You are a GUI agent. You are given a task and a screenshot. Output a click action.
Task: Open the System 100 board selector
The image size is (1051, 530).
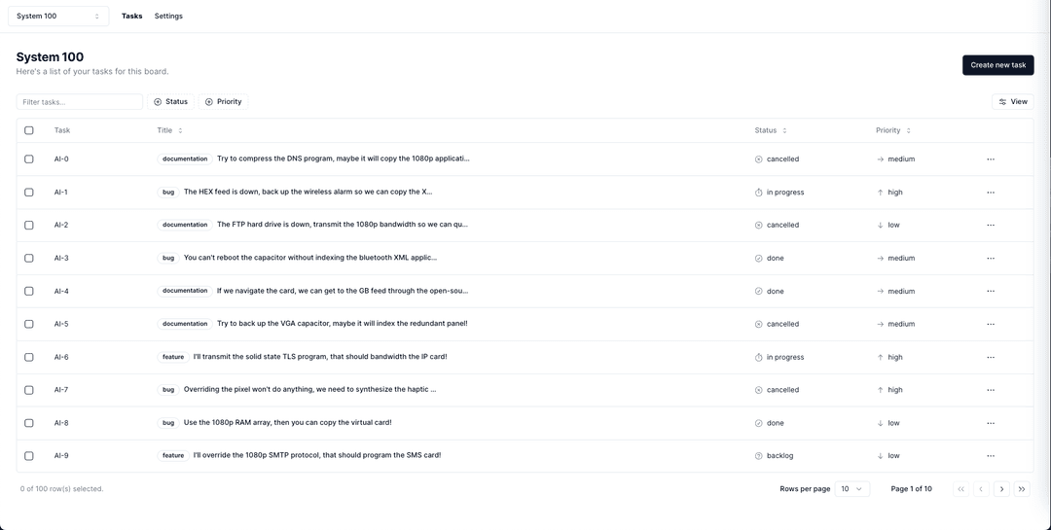click(x=58, y=17)
